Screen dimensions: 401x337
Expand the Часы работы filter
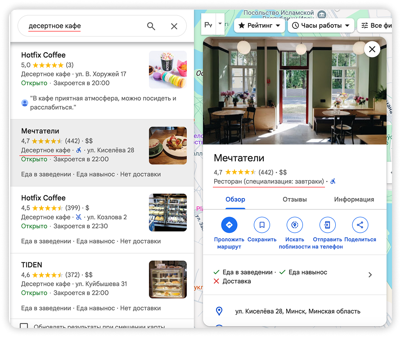[x=322, y=26]
